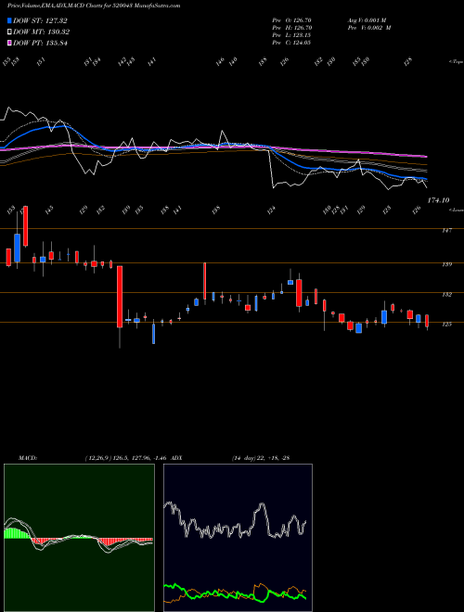
Task: Click the 125 price level label
Action: [x=446, y=324]
